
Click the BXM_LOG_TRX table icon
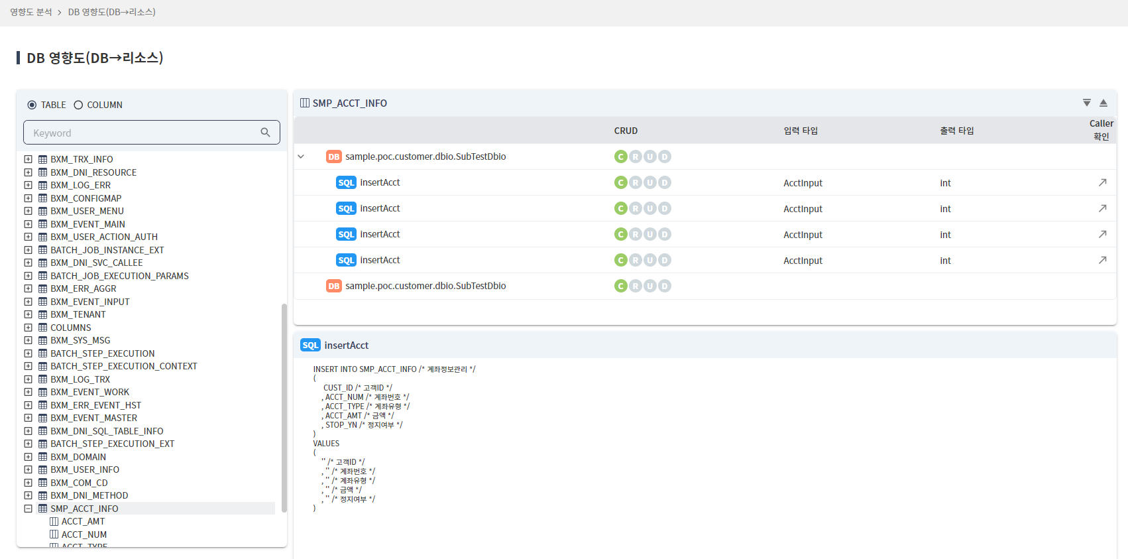[x=42, y=379]
